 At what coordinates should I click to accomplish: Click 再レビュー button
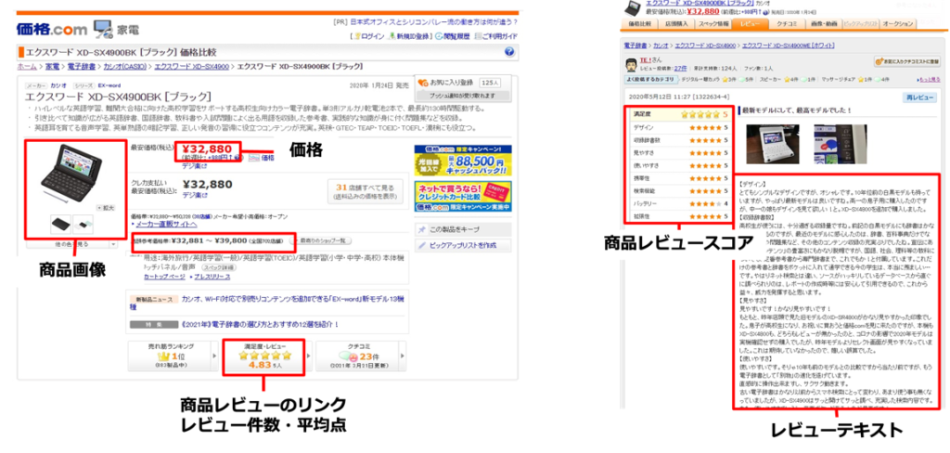click(919, 97)
